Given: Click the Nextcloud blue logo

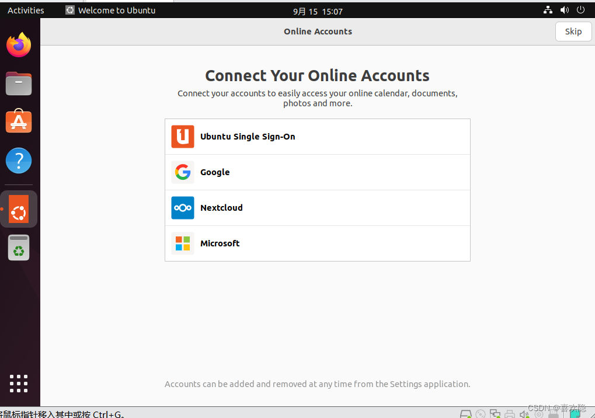Looking at the screenshot, I should point(183,208).
